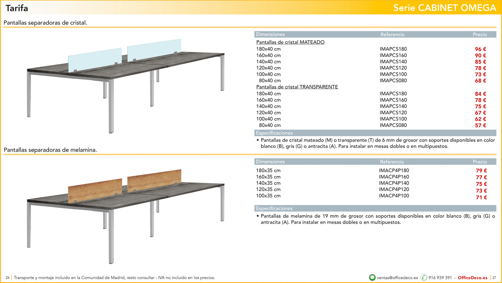Click the "Tarifa" page title
Image resolution: width=502 pixels, height=283 pixels.
pos(17,8)
